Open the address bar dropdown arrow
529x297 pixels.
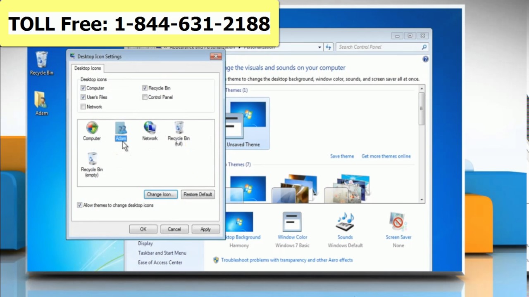point(319,47)
